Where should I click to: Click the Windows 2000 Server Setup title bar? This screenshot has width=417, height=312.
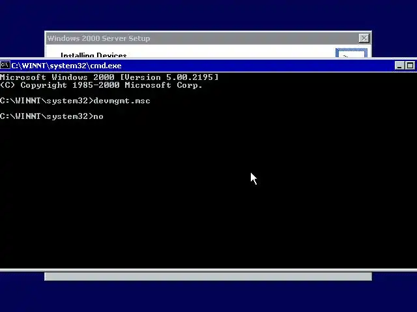click(208, 38)
